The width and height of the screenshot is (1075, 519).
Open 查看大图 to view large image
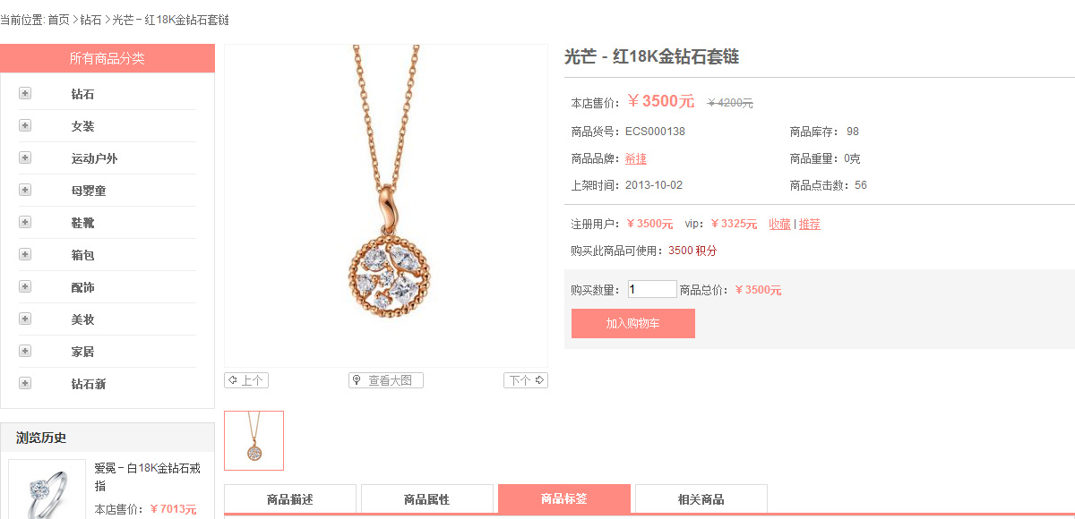pyautogui.click(x=386, y=380)
